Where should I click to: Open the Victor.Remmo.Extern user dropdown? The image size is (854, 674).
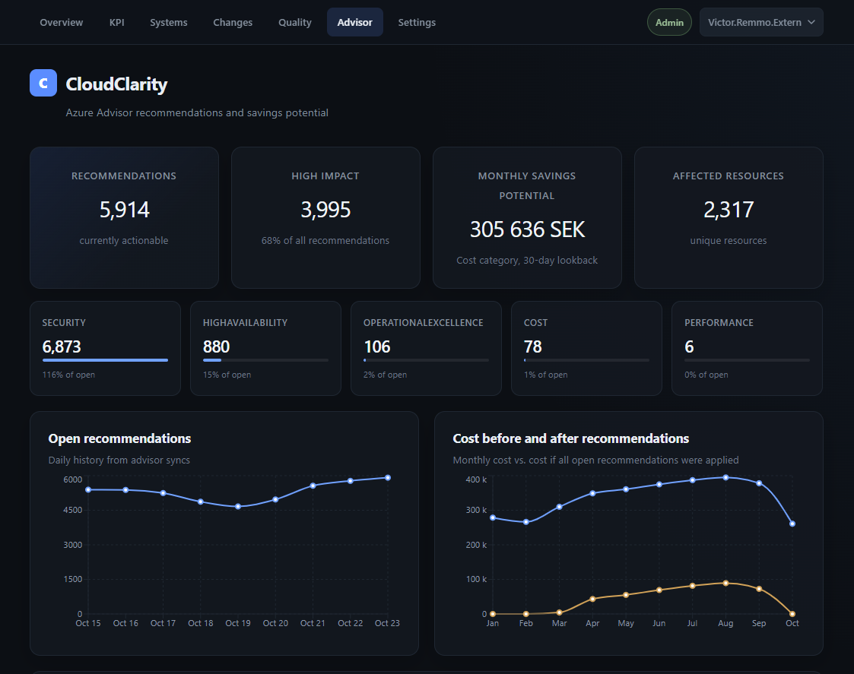pos(761,22)
